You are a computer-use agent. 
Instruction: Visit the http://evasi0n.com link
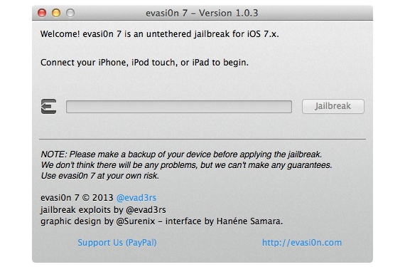pos(302,242)
